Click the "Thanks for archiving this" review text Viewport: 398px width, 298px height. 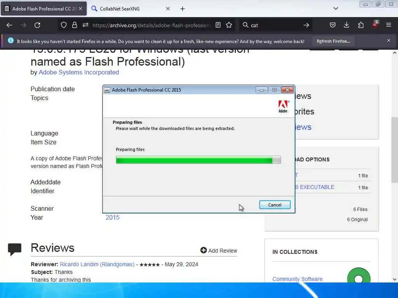tap(61, 280)
